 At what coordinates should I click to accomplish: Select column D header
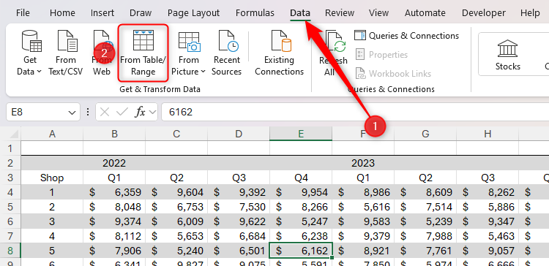tap(239, 134)
